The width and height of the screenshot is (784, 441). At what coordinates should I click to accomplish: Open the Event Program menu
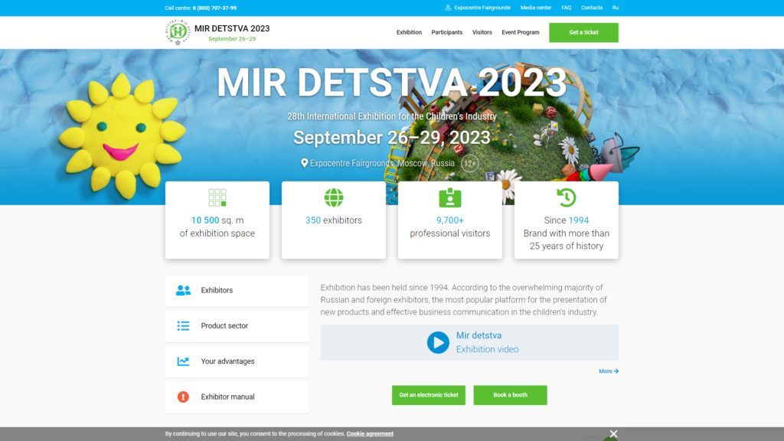pos(521,32)
